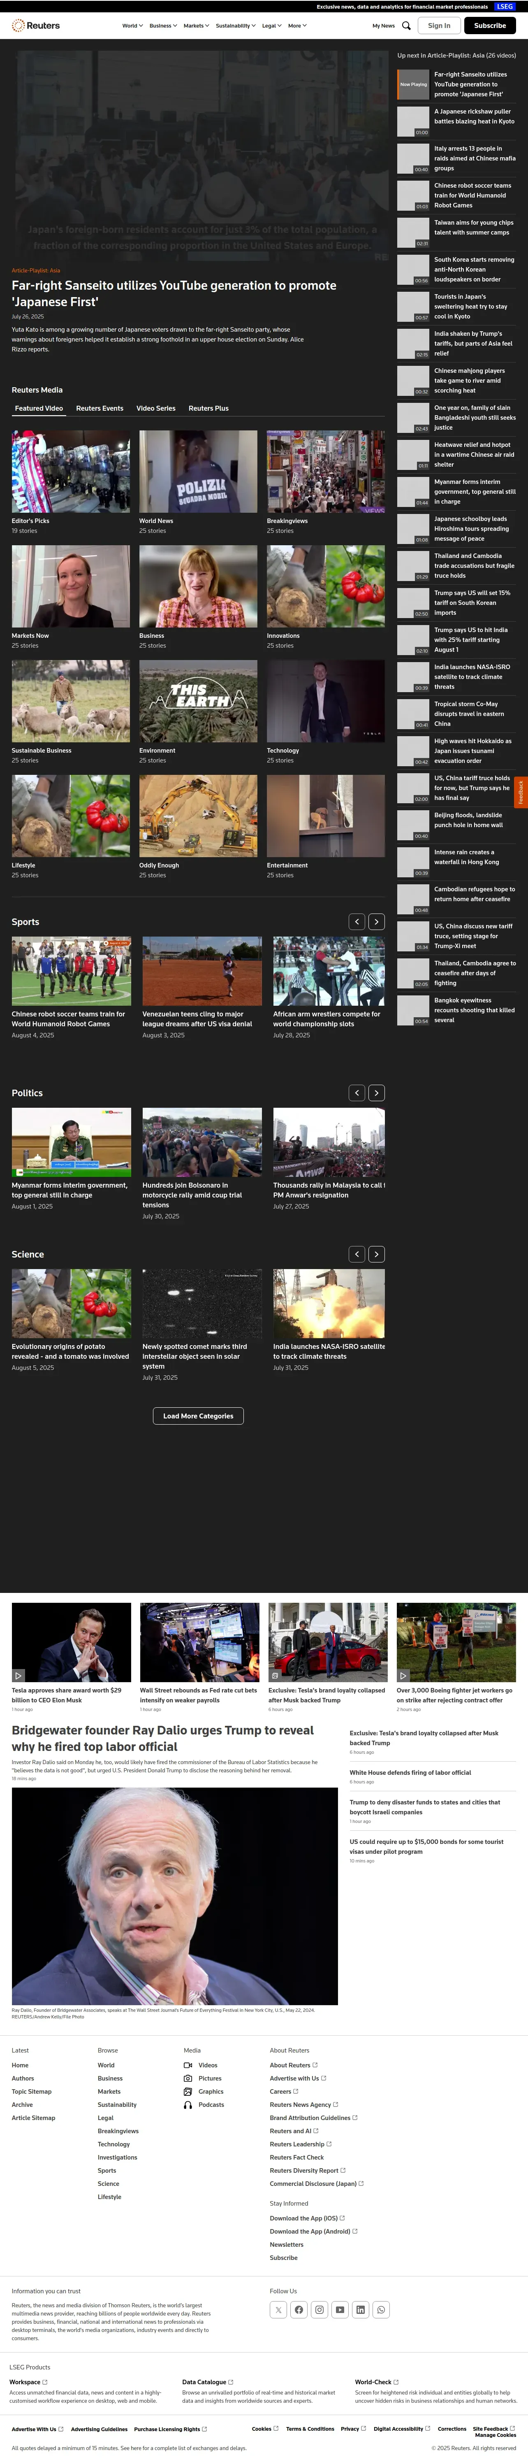The height and width of the screenshot is (2462, 528).
Task: Open the World-Check product link
Action: coord(376,2381)
